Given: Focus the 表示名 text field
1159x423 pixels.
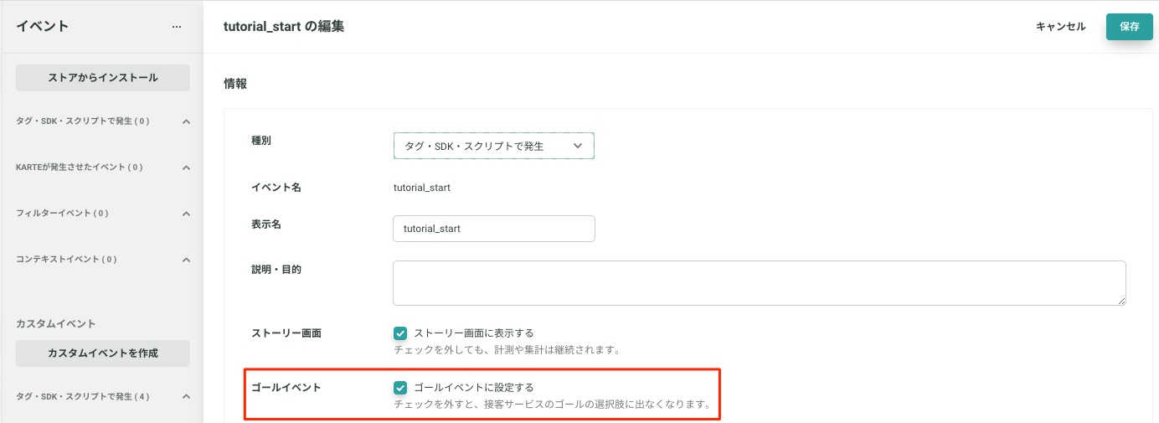Looking at the screenshot, I should (494, 229).
